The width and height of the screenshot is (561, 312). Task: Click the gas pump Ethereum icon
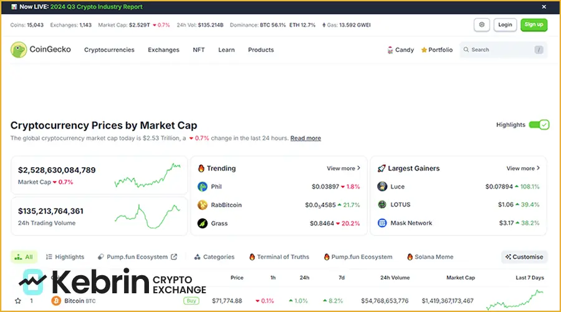pos(324,25)
